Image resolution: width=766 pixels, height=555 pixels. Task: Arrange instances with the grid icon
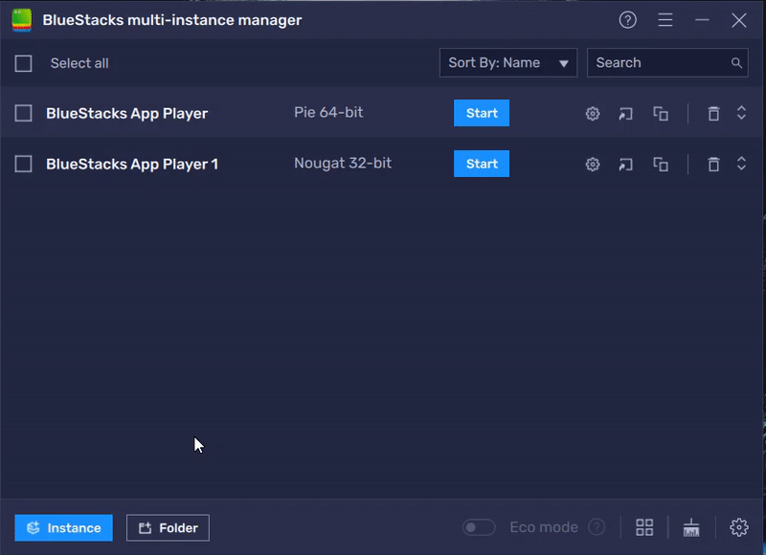pyautogui.click(x=644, y=527)
